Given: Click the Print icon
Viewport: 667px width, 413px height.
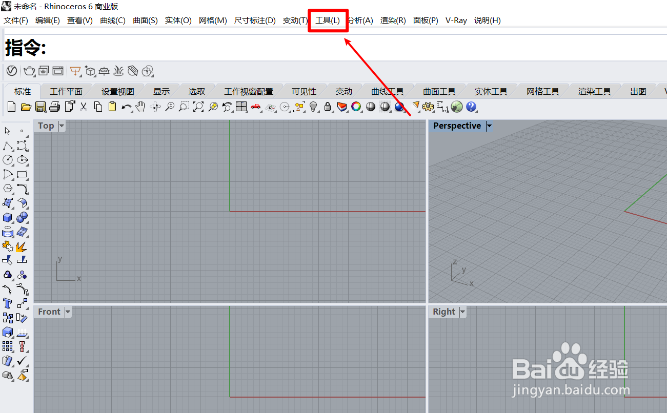Looking at the screenshot, I should (55, 107).
